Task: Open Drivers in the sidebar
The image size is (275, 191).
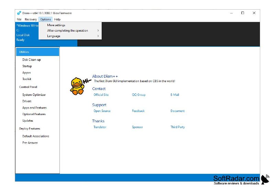Action: (27, 101)
